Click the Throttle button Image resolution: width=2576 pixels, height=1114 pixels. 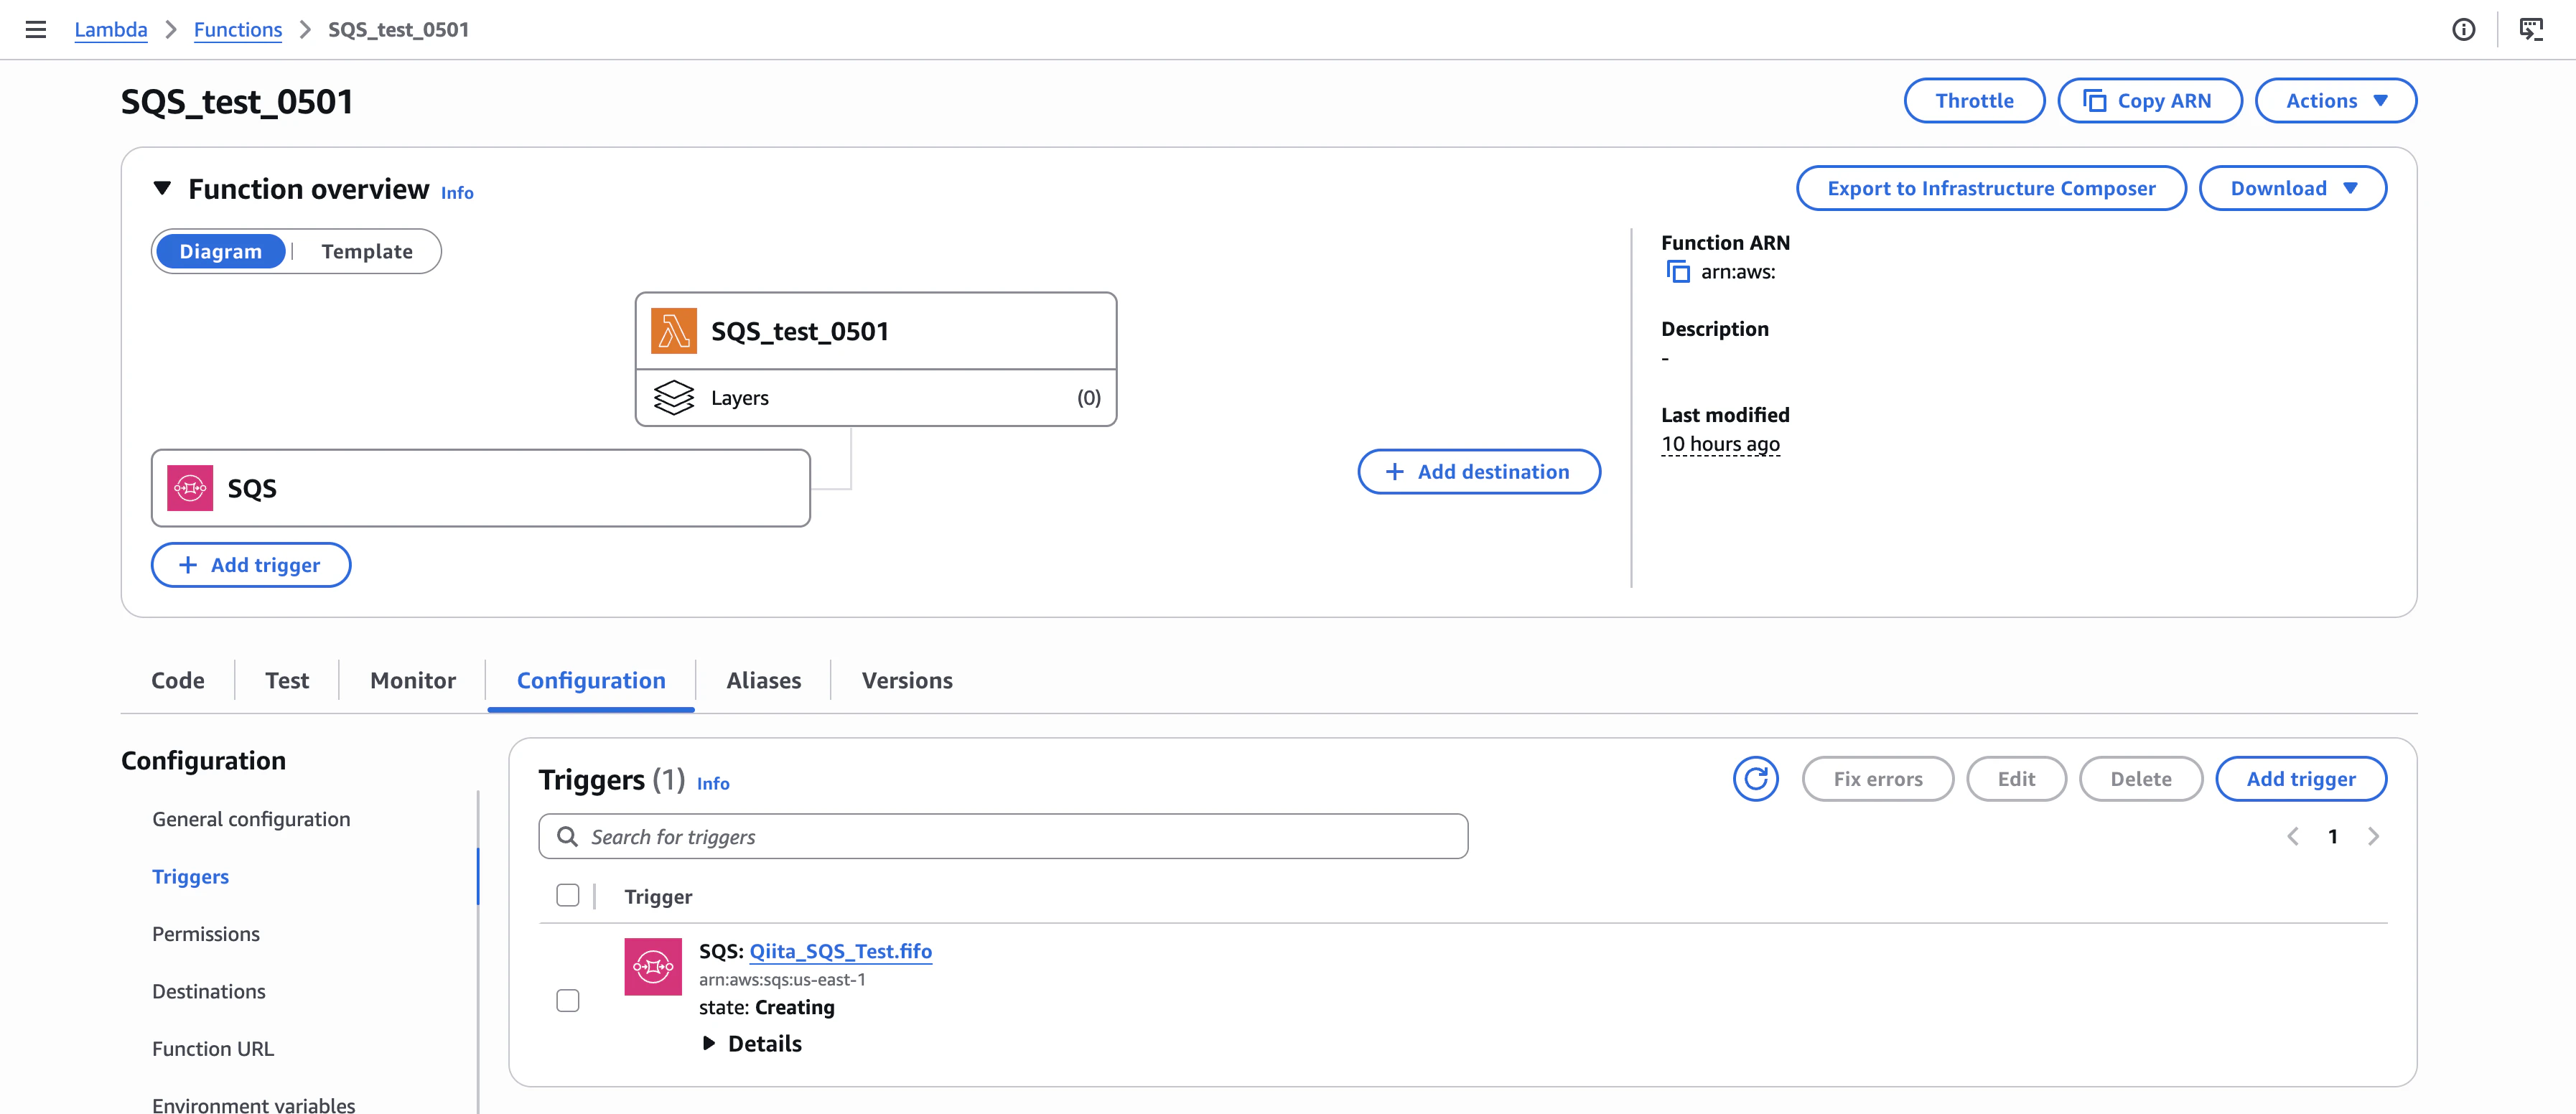point(1974,101)
